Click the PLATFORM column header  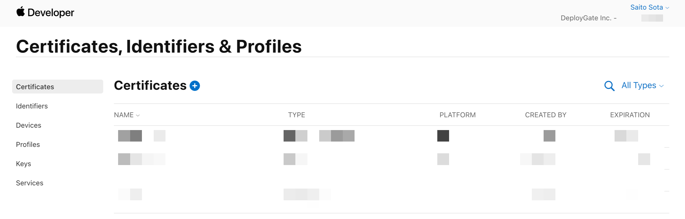(457, 115)
